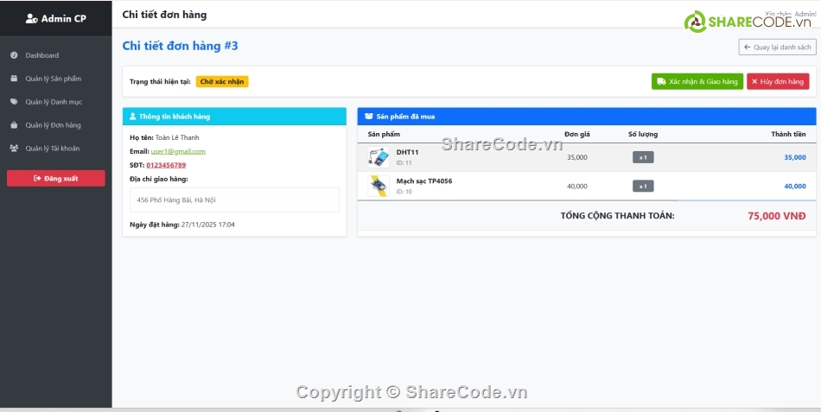Click the Chi tiết đơn hàng #3 heading
The width and height of the screenshot is (821, 412).
[x=180, y=46]
